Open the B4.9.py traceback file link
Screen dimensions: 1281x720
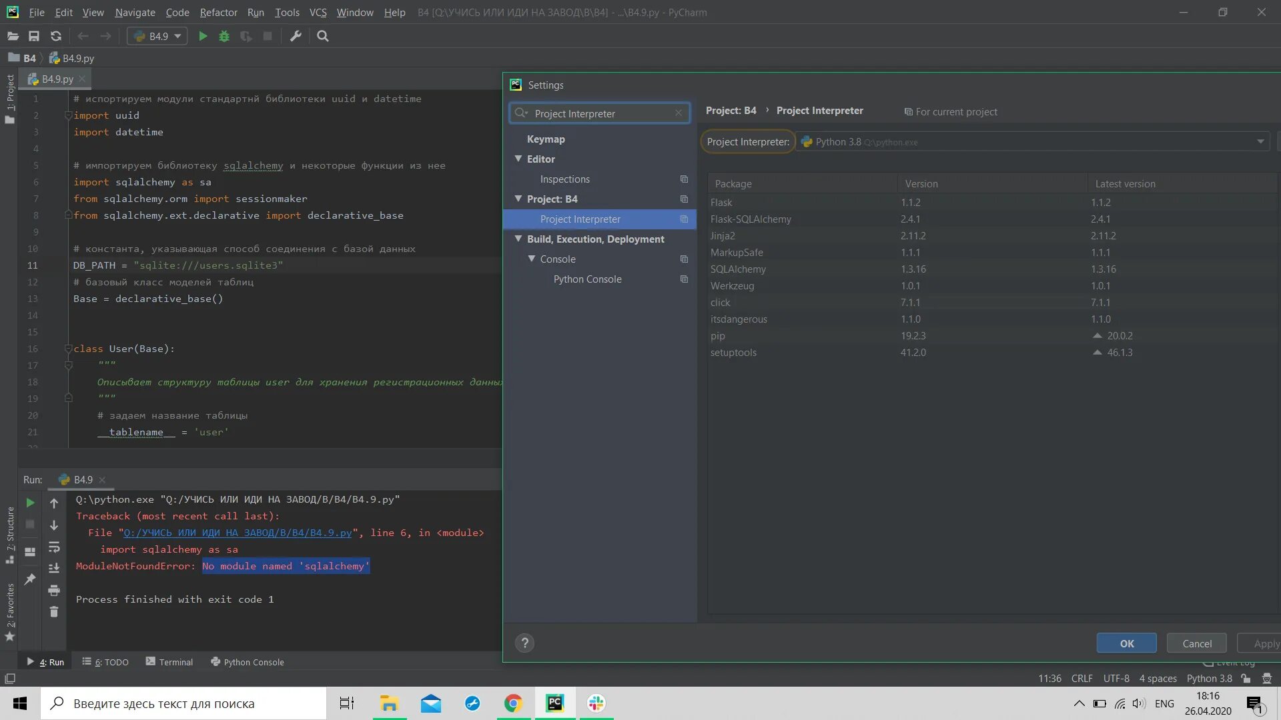tap(238, 533)
